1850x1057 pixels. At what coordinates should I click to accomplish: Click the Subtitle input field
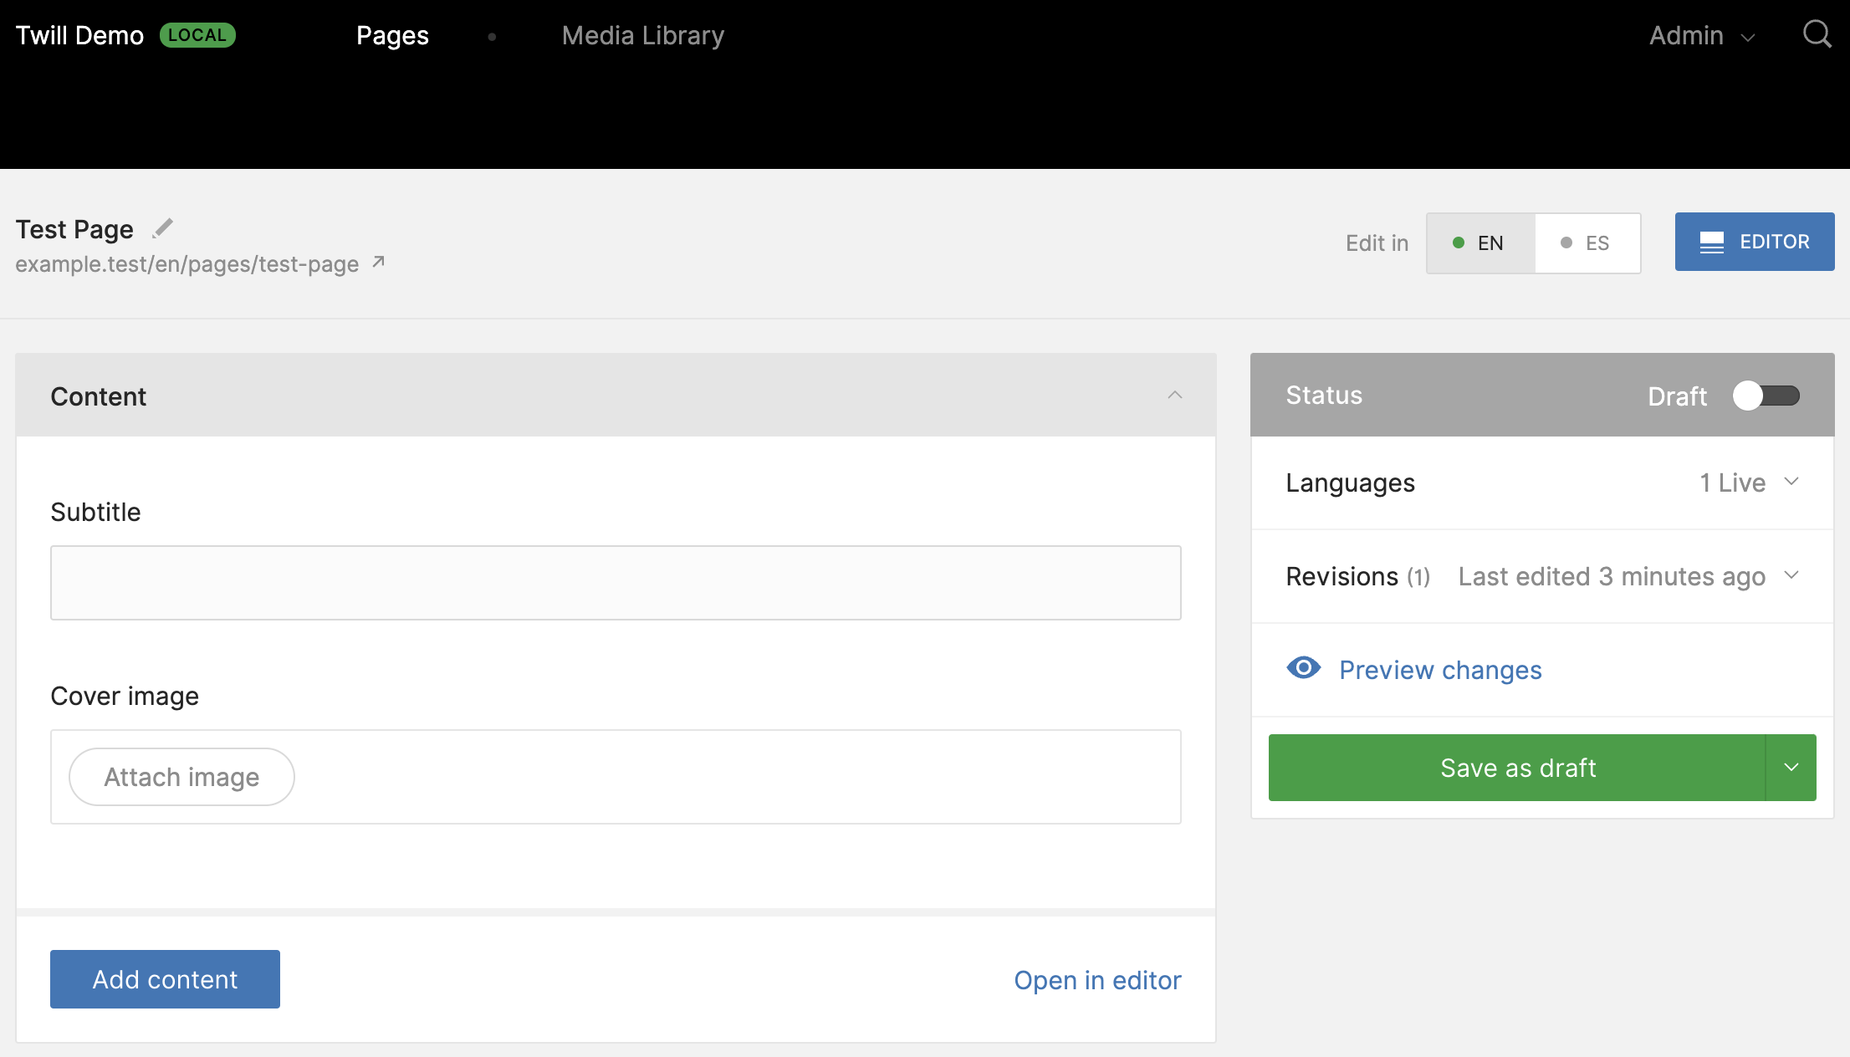point(616,582)
